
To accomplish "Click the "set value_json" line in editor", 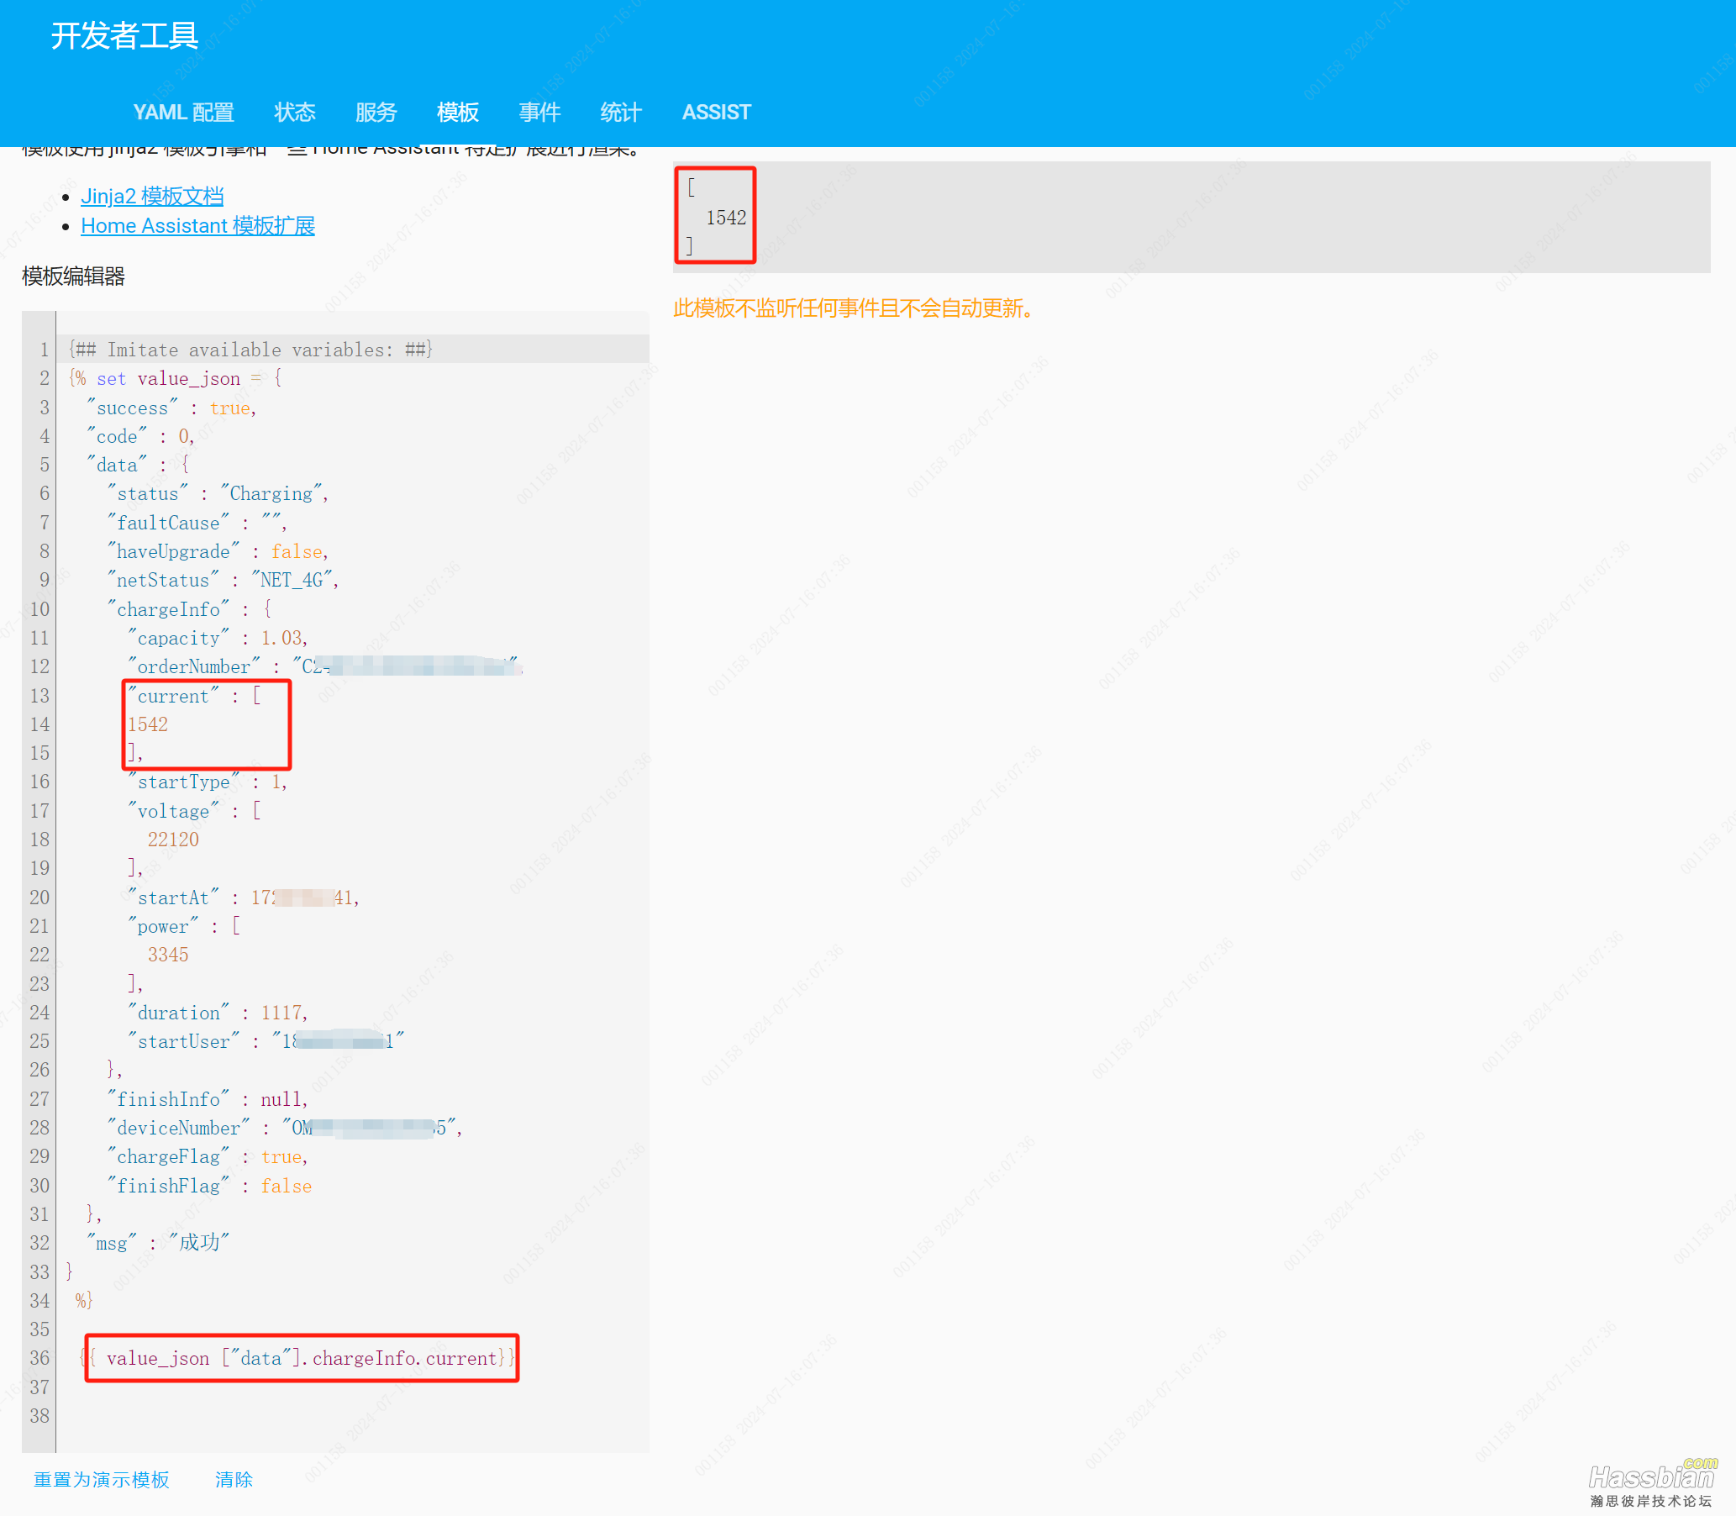I will 175,378.
